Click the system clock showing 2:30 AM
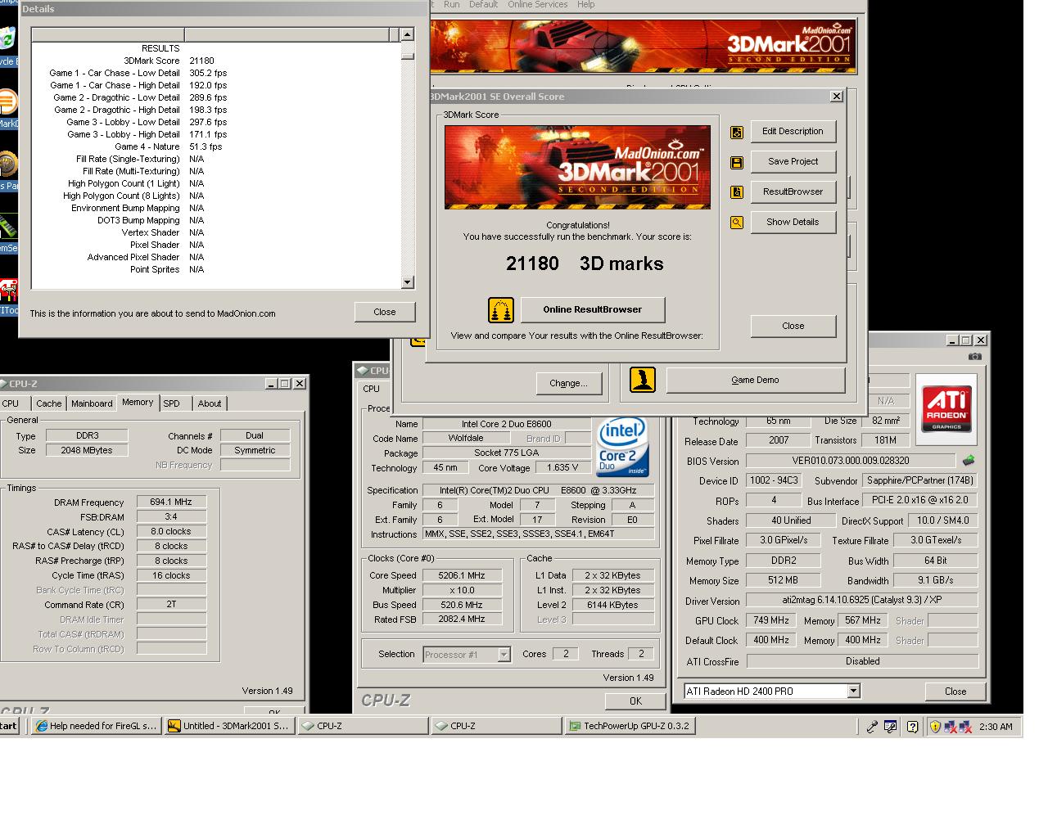The height and width of the screenshot is (838, 1048). [x=996, y=727]
